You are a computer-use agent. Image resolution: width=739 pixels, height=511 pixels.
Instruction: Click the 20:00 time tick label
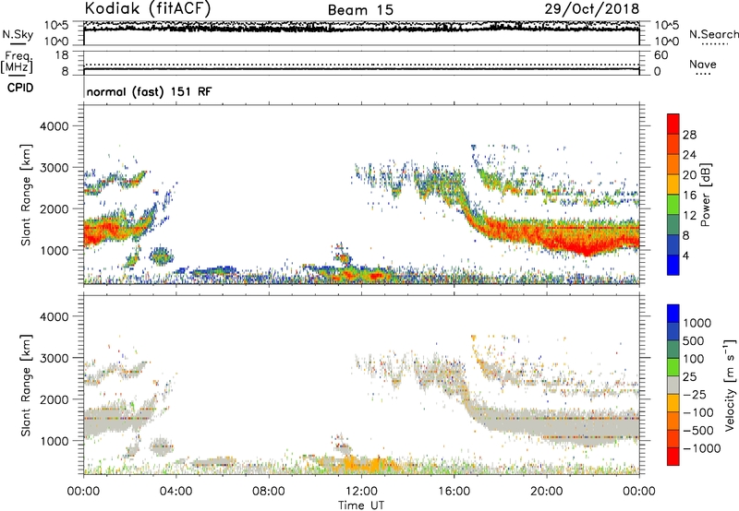[546, 492]
